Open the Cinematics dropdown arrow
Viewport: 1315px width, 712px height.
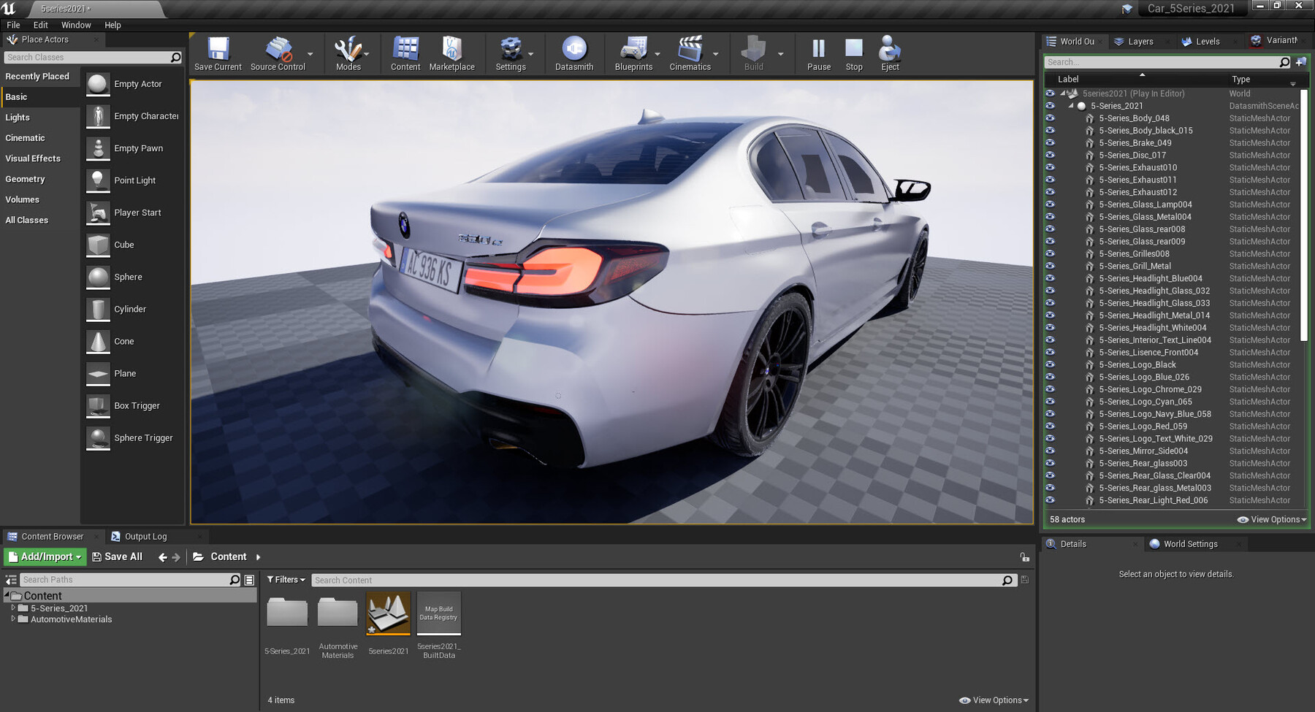(716, 54)
